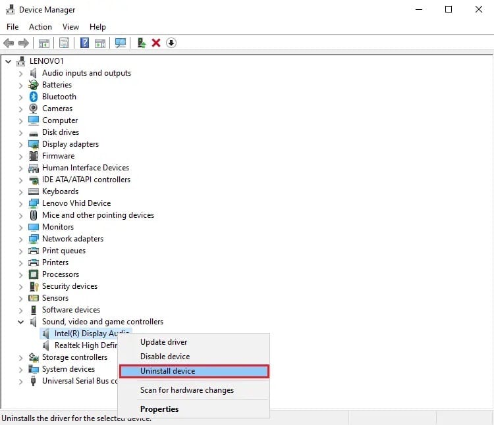Select the Sensors category icon

coord(34,298)
